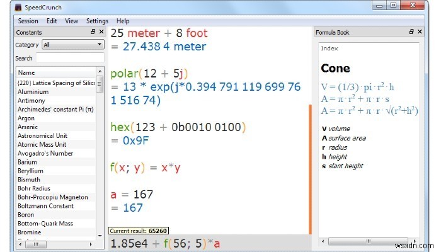Click the SpeedCrunch title bar icon
Image resolution: width=441 pixels, height=252 pixels.
pyautogui.click(x=18, y=8)
